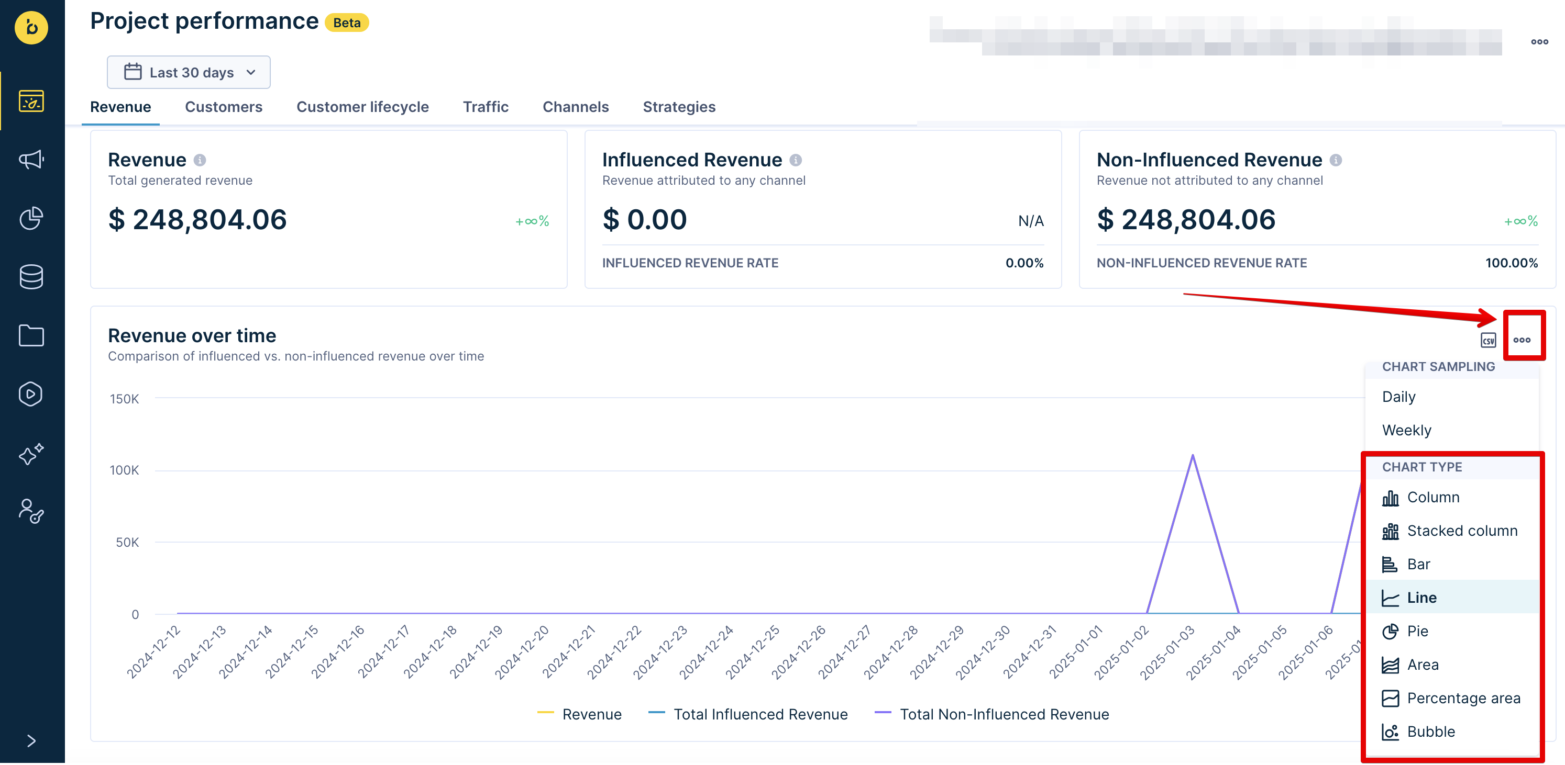Toggle the Total Non-Influenced Revenue legend series
The width and height of the screenshot is (1565, 765).
[991, 715]
